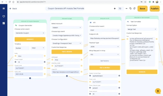This screenshot has height=96, width=163.
Task: Expand Generate Coupon action event dropdown
Action: click(x=30, y=33)
